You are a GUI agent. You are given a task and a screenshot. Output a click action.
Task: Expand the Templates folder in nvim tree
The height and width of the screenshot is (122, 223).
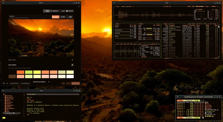(9, 105)
